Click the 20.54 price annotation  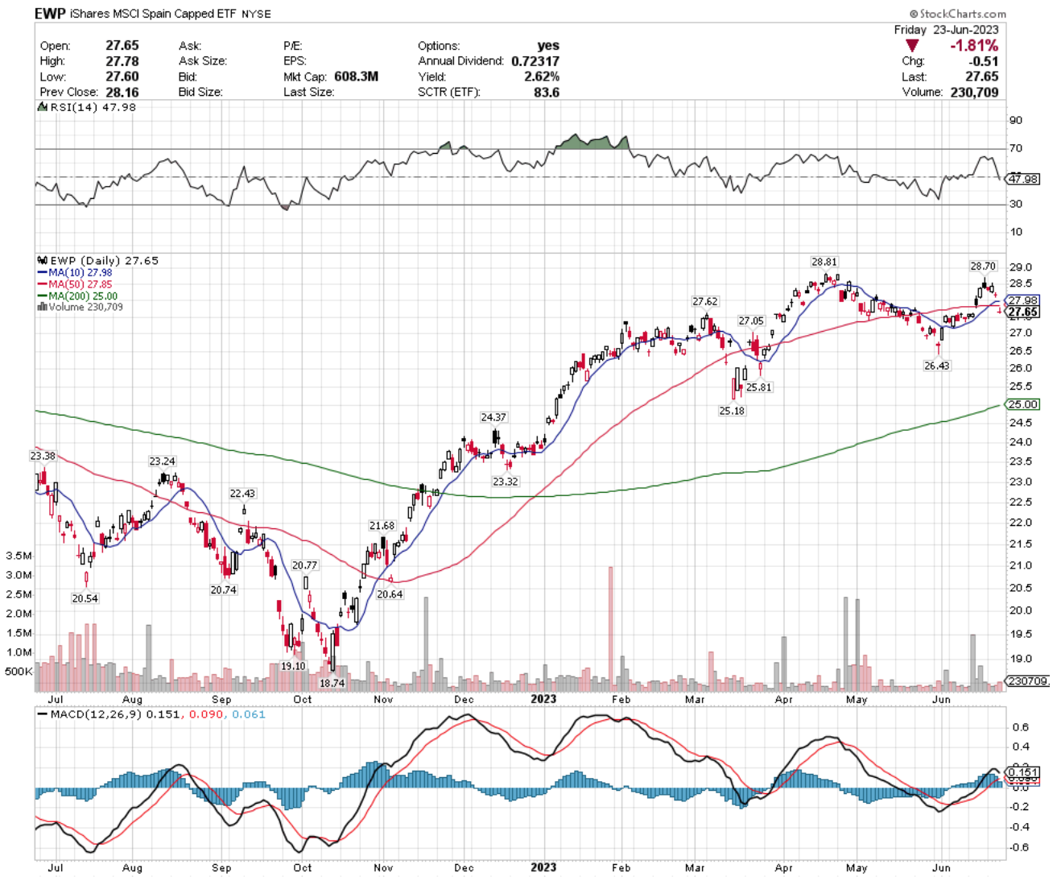(x=85, y=598)
